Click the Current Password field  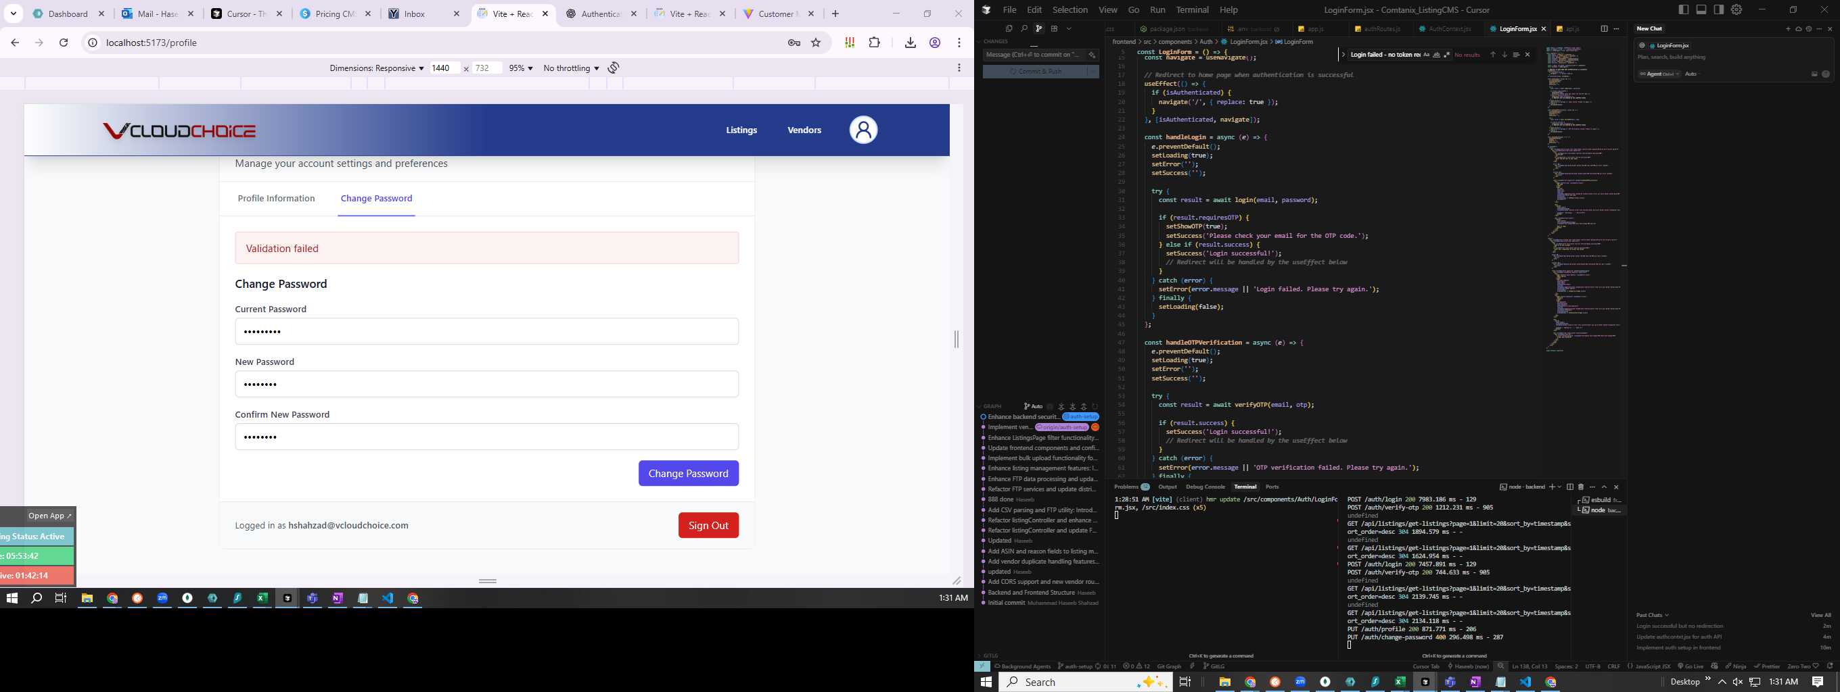[486, 332]
